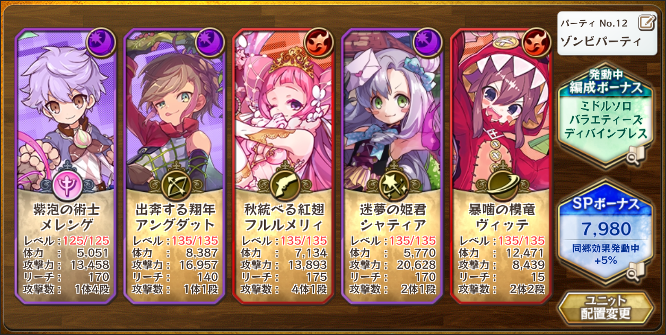Image resolution: width=666 pixels, height=335 pixels.
Task: Click the パーティ No.12 name field
Action: [606, 33]
